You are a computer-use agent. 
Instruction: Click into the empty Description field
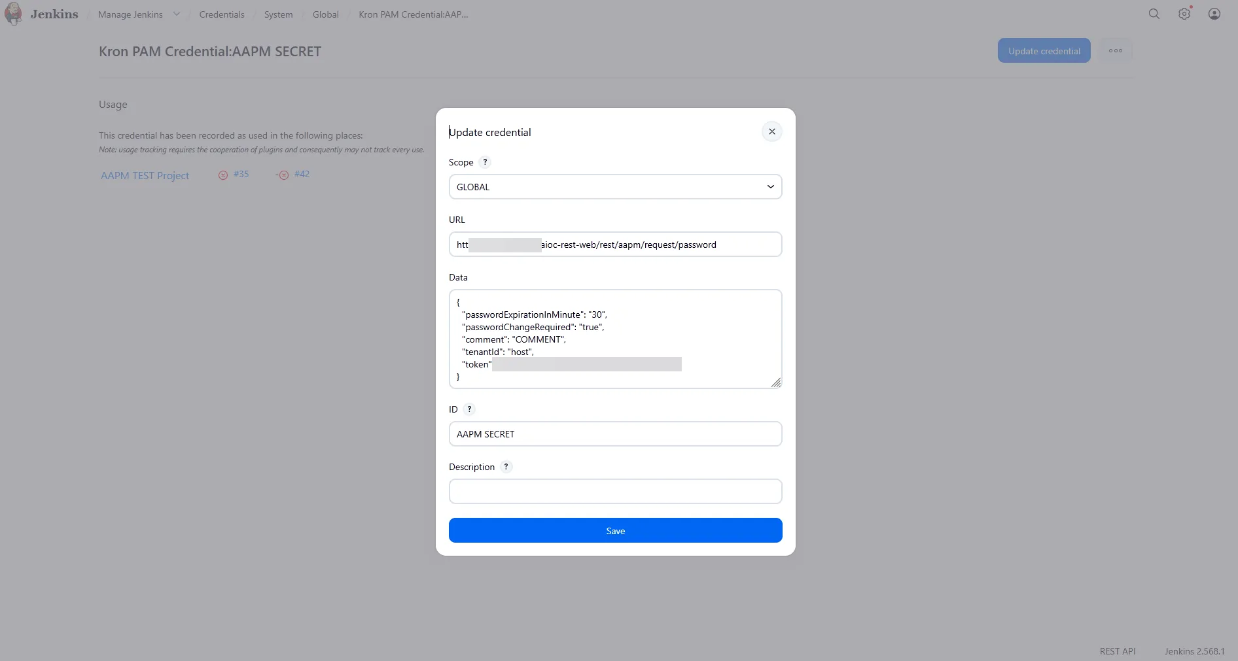click(616, 492)
